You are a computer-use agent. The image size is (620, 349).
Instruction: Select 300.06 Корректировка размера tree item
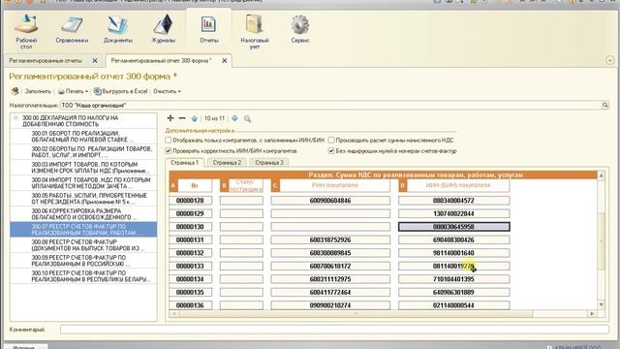click(x=83, y=214)
